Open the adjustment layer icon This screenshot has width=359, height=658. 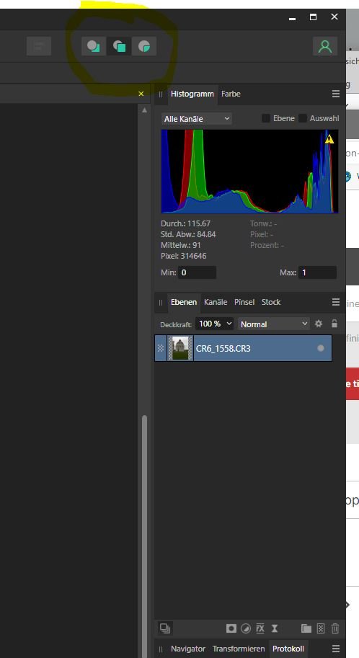(246, 628)
